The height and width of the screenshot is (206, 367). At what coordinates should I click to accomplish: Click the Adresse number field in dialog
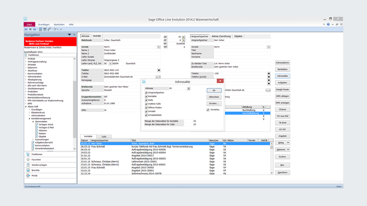click(x=178, y=88)
